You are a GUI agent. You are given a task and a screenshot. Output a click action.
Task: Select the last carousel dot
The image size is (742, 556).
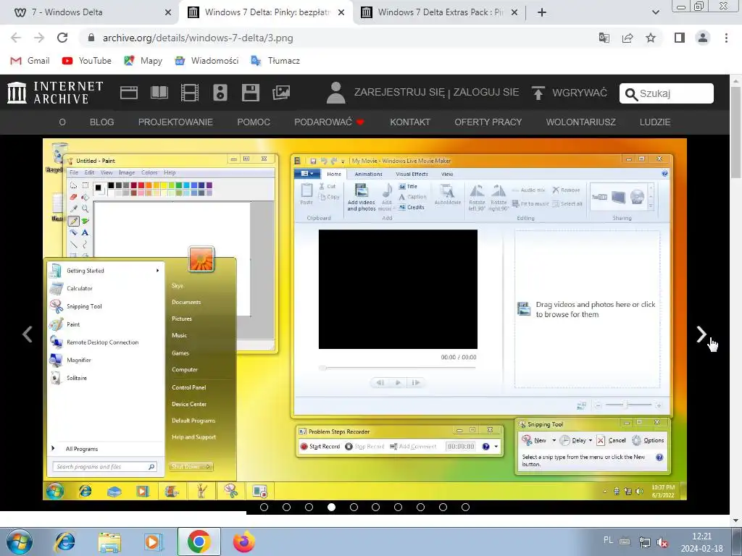point(465,507)
